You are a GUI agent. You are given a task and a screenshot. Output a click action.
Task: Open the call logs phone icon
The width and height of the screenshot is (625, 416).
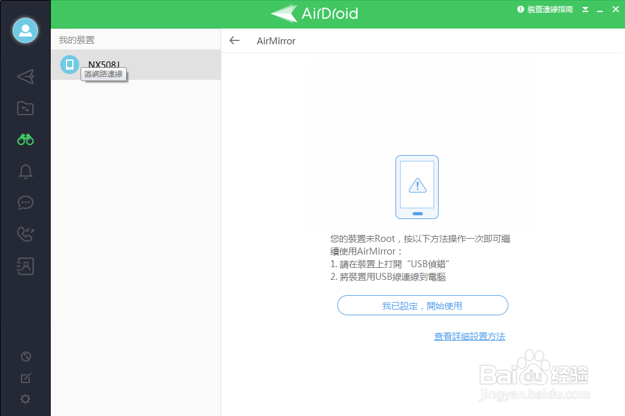pyautogui.click(x=25, y=234)
